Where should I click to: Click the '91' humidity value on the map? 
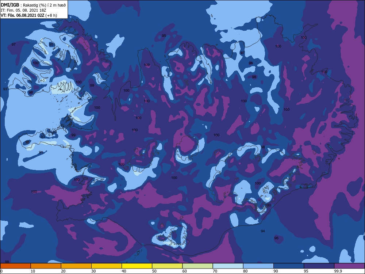pyautogui.click(x=41, y=152)
